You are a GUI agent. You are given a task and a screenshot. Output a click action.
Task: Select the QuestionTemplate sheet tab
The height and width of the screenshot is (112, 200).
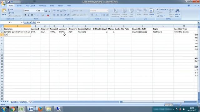click(19, 102)
